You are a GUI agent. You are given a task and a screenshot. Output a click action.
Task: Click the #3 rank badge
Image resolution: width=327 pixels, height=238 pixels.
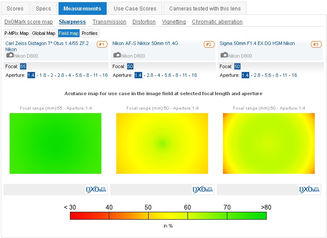316,44
